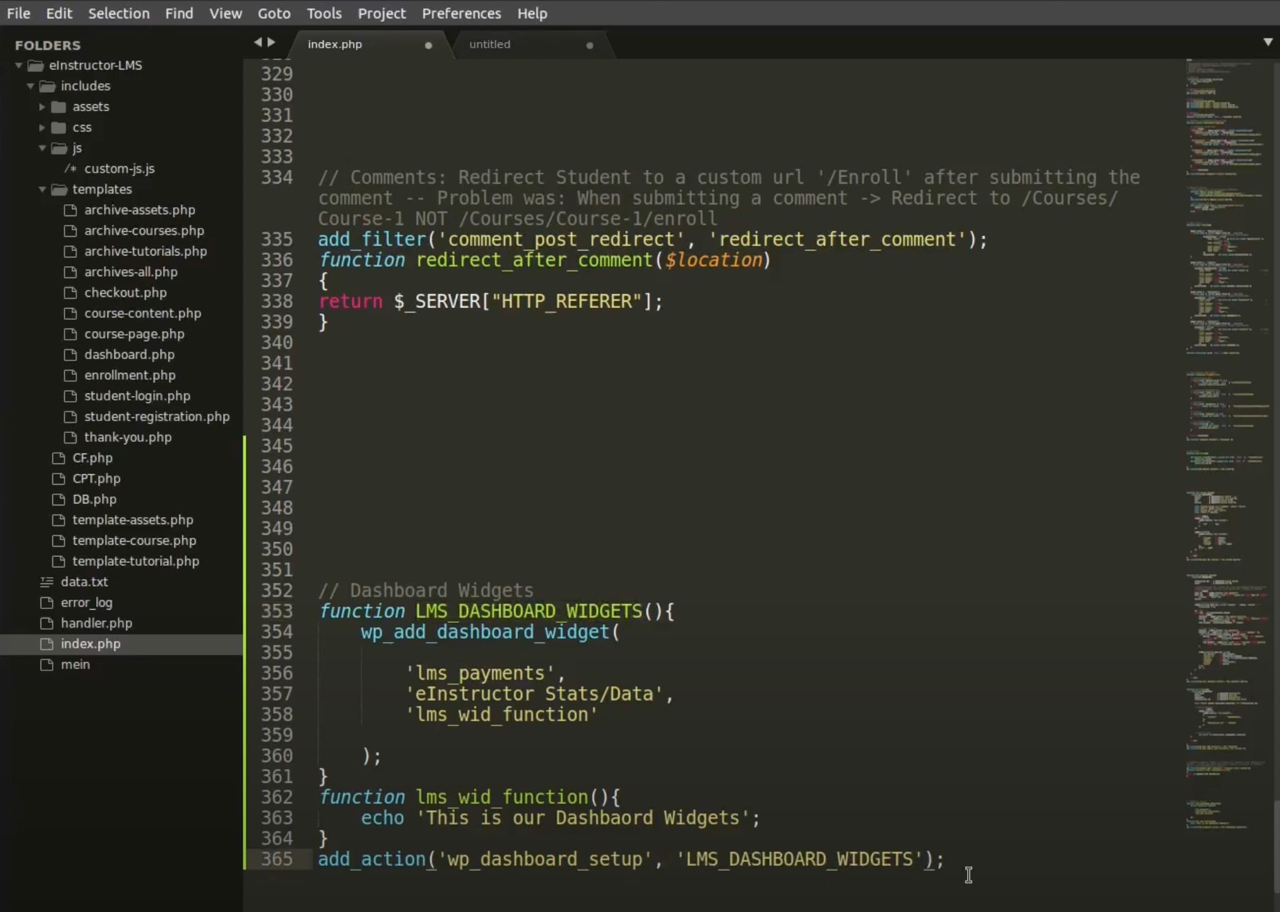This screenshot has width=1280, height=912.
Task: Open the Preferences menu
Action: (461, 13)
